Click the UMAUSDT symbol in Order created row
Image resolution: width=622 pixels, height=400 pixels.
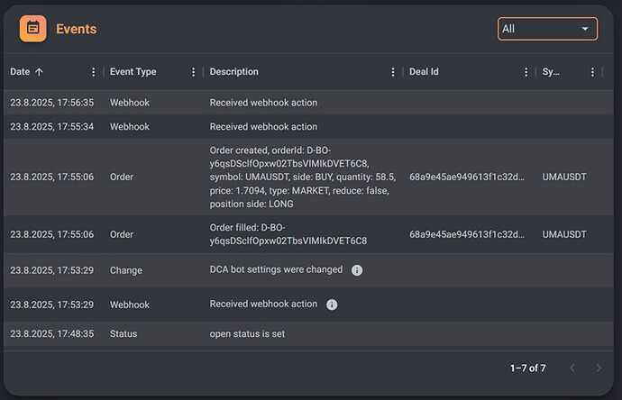(564, 177)
